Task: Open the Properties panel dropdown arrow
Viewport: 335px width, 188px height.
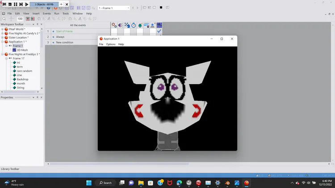Action: click(33, 98)
